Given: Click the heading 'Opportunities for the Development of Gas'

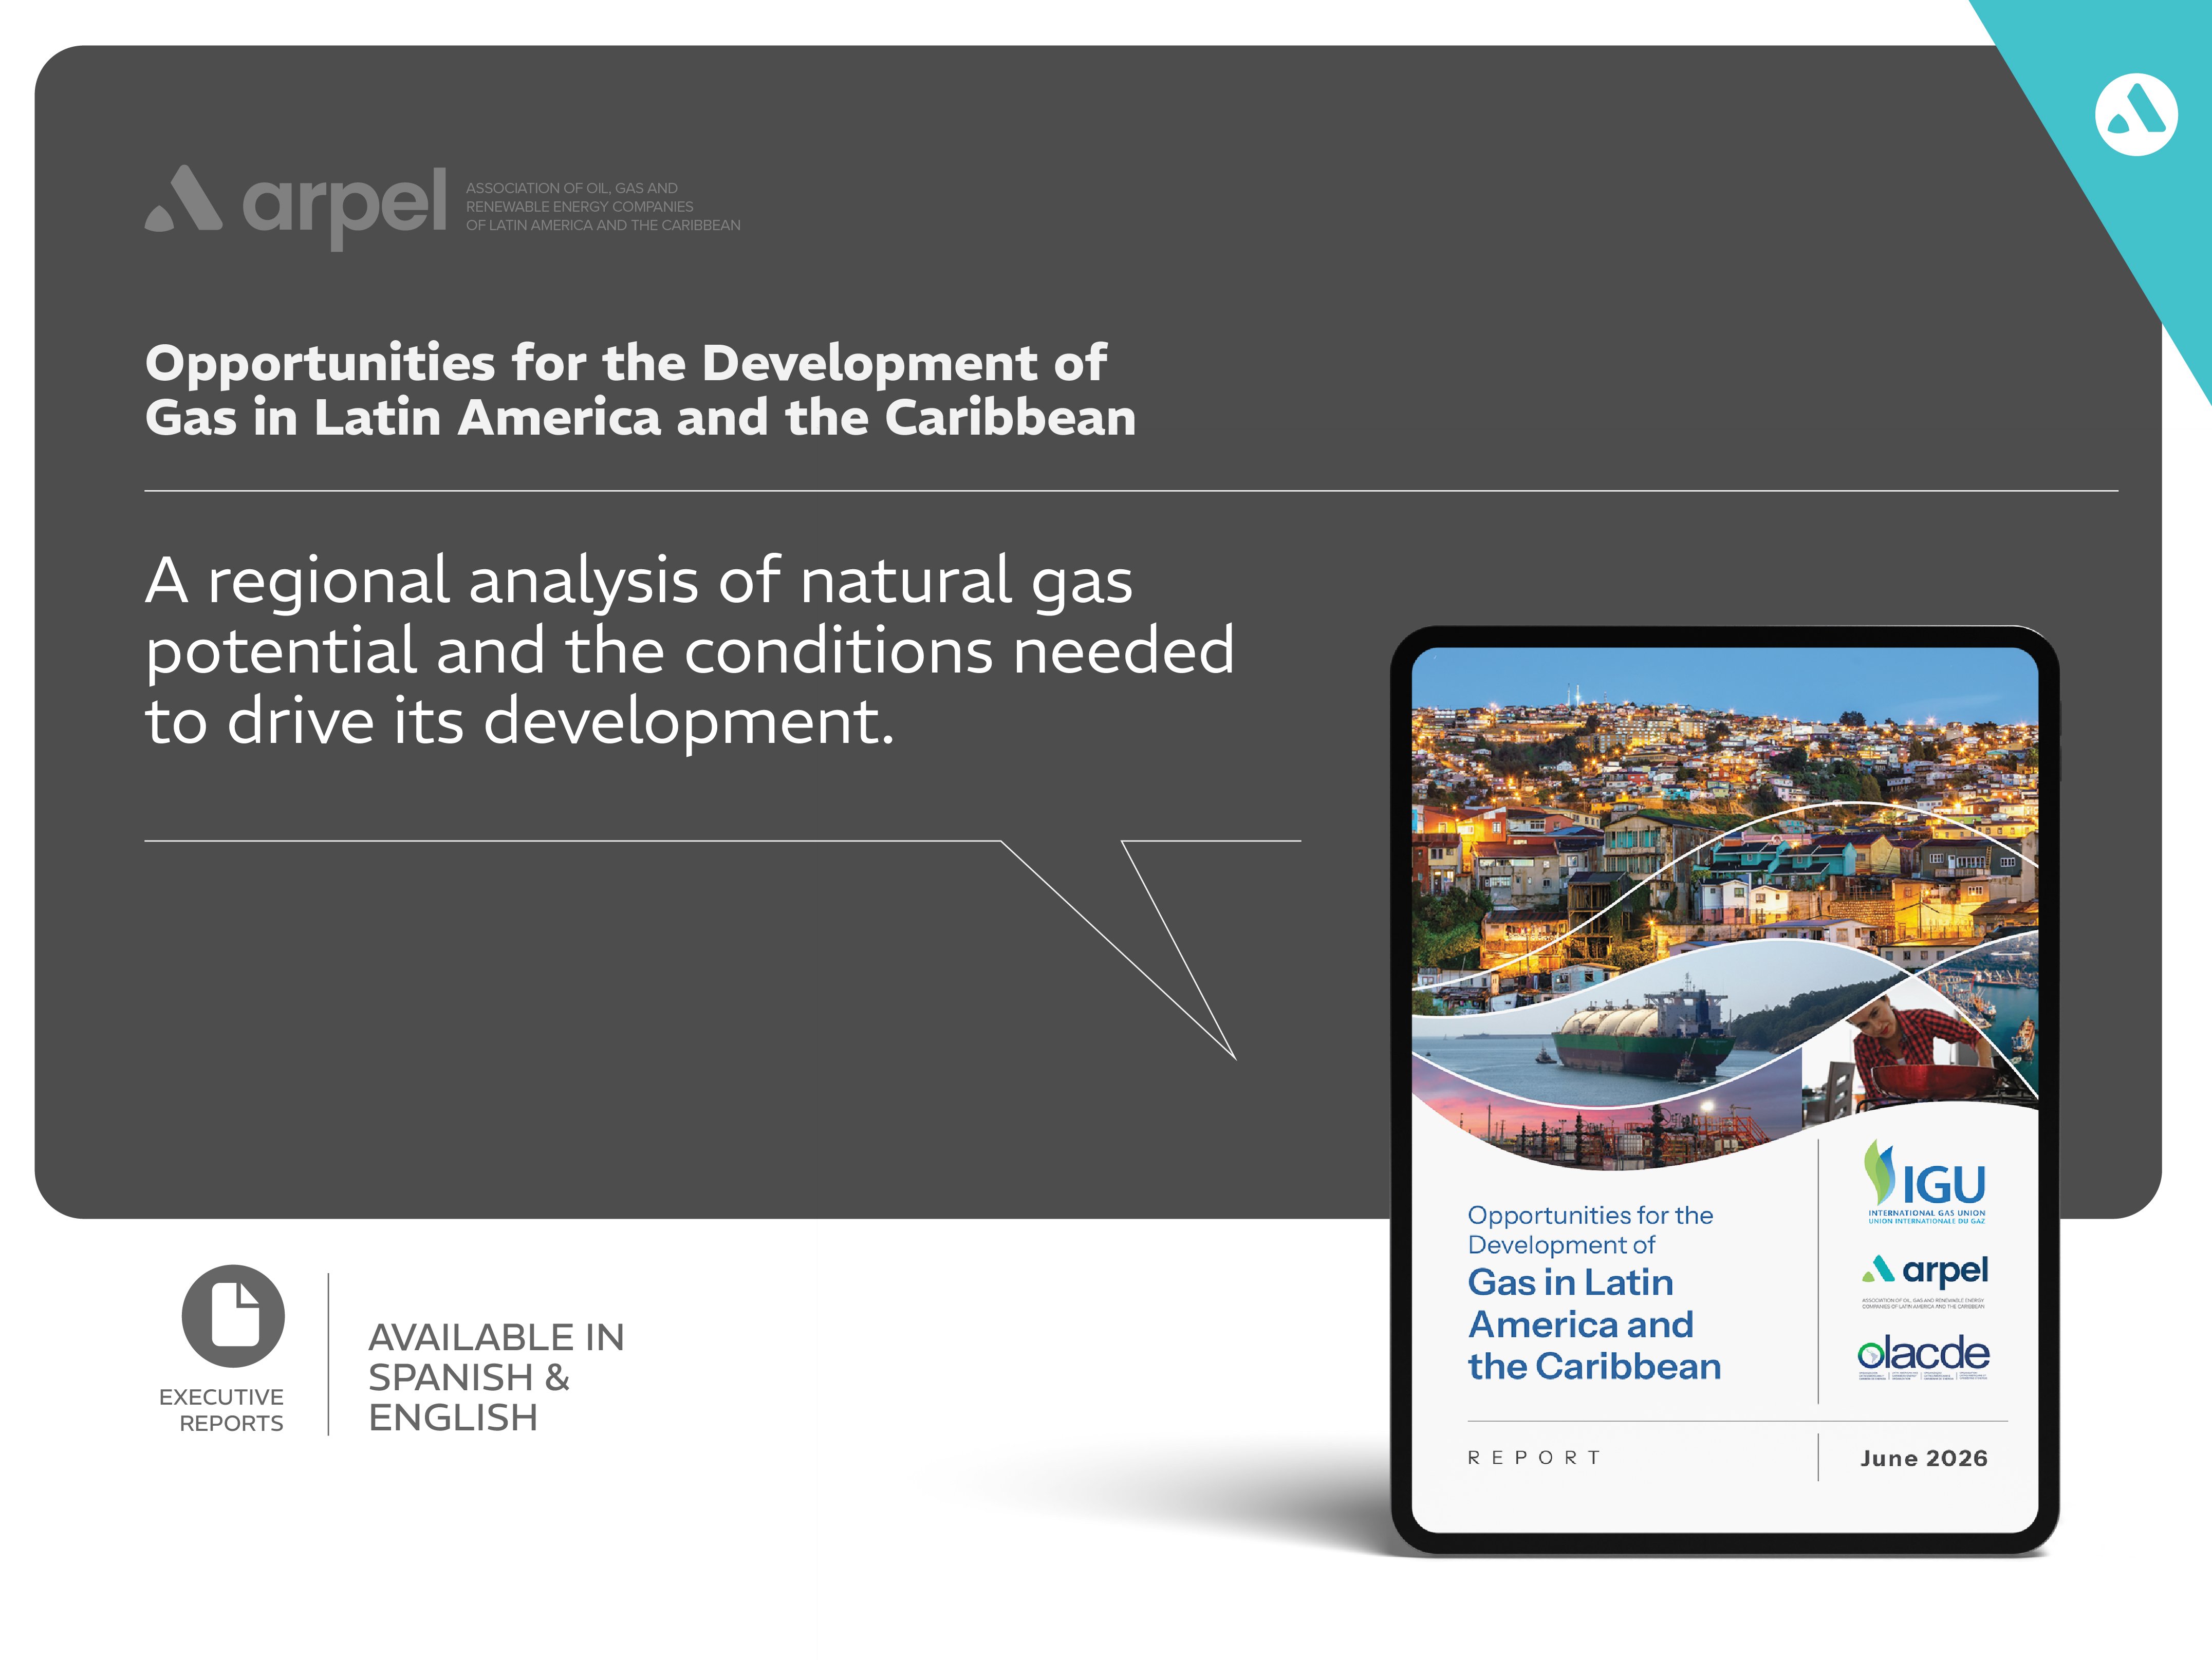Looking at the screenshot, I should (640, 390).
